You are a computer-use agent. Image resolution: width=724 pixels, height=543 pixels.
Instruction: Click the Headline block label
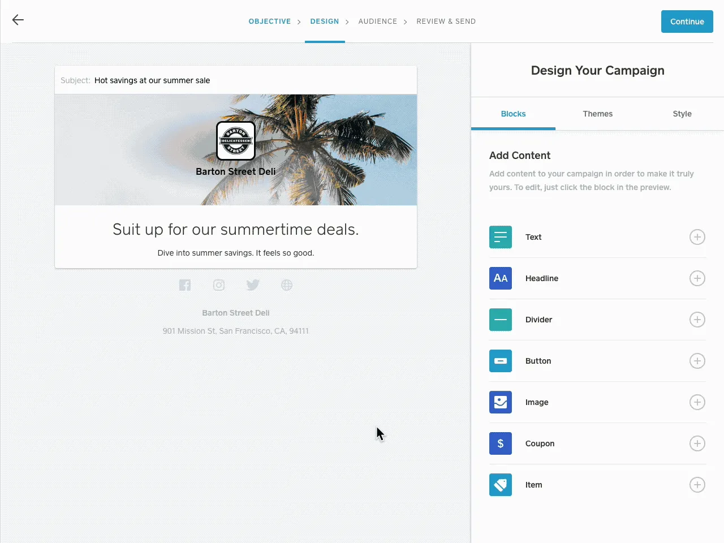click(x=542, y=278)
